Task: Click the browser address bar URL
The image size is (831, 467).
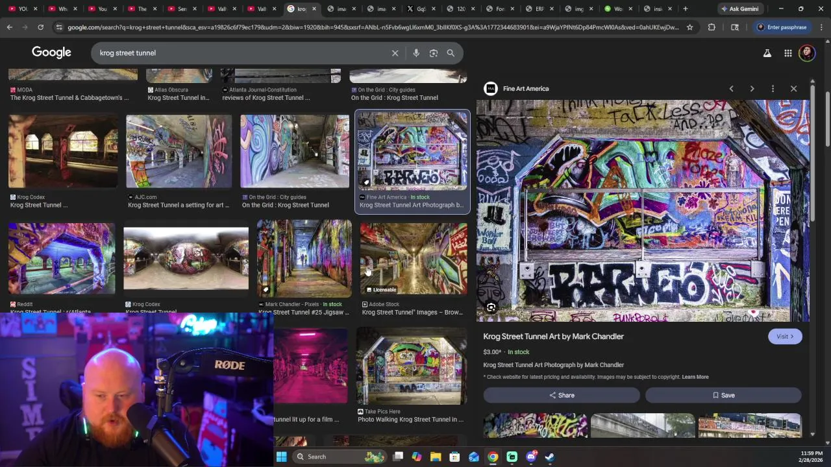Action: coord(373,27)
